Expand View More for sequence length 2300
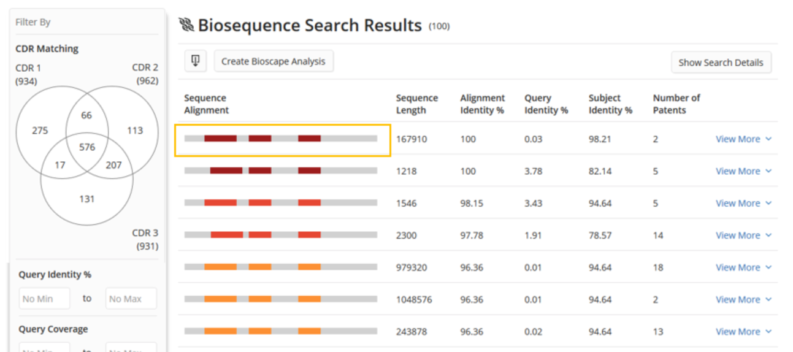 coord(743,235)
